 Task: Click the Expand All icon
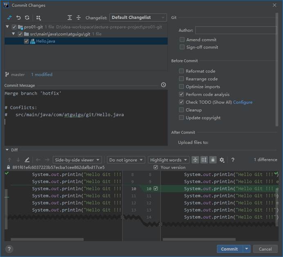coord(70,18)
